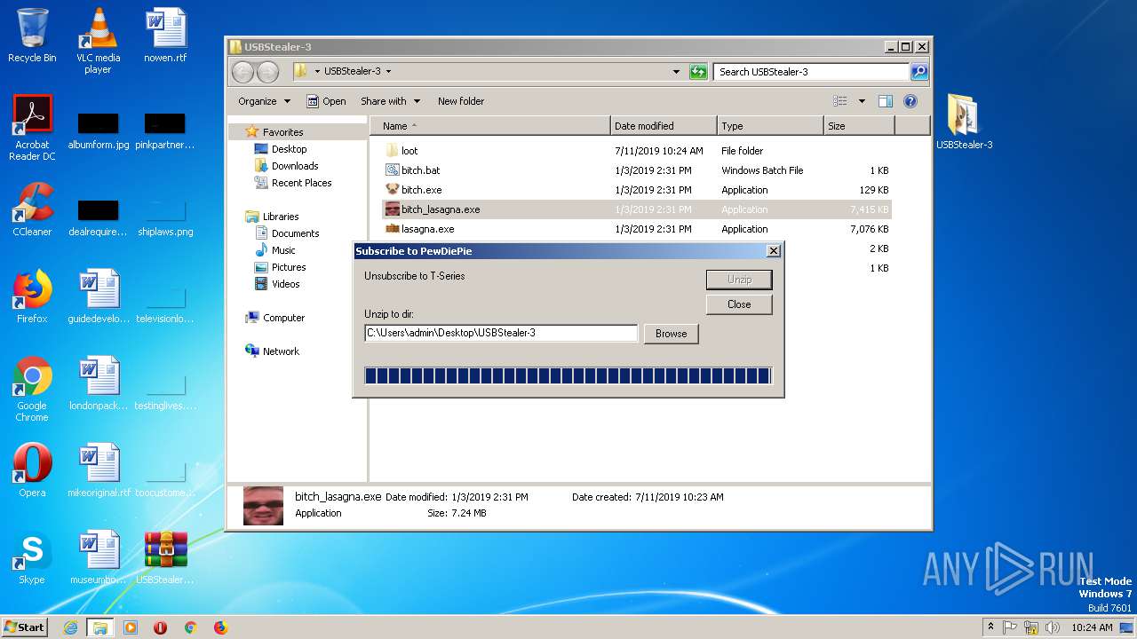Change view with the views icon

click(839, 101)
